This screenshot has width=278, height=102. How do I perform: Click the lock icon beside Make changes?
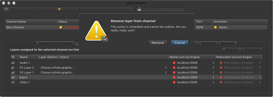[139, 9]
